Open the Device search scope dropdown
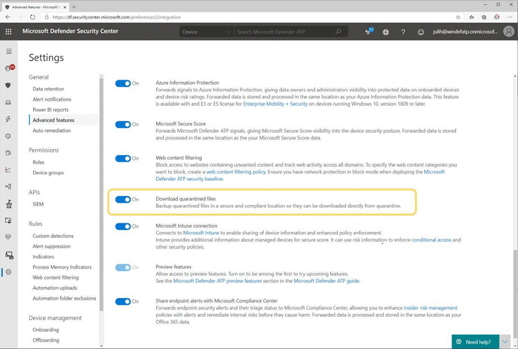This screenshot has width=518, height=349. tap(206, 31)
